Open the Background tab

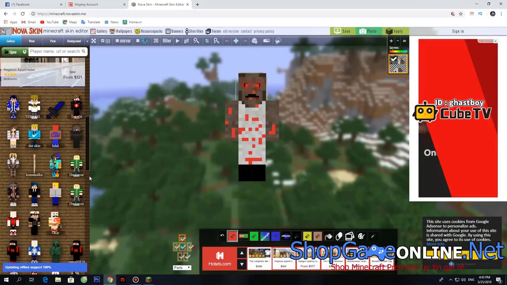coord(74,41)
